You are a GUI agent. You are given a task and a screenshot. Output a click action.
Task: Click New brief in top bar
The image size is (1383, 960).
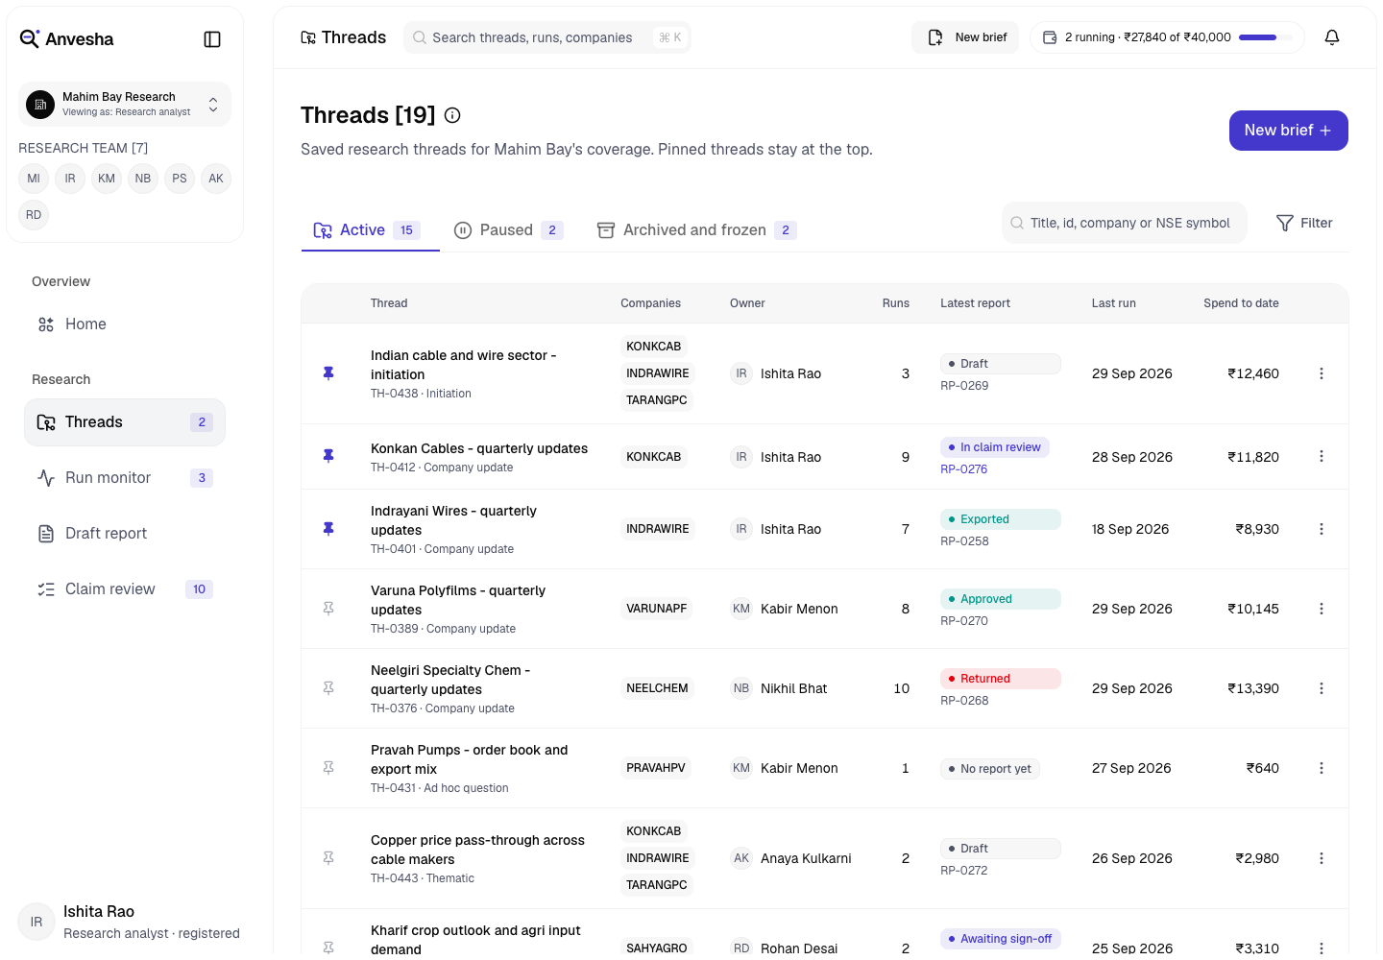tap(965, 37)
